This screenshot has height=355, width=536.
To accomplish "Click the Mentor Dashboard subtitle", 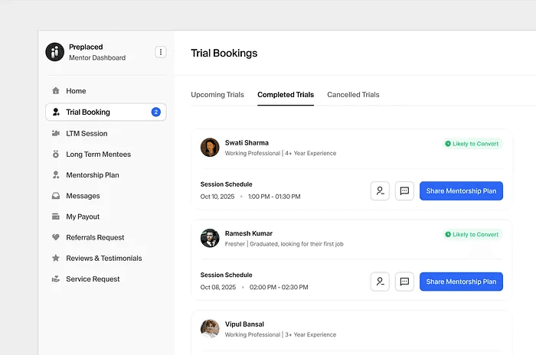I will 97,57.
